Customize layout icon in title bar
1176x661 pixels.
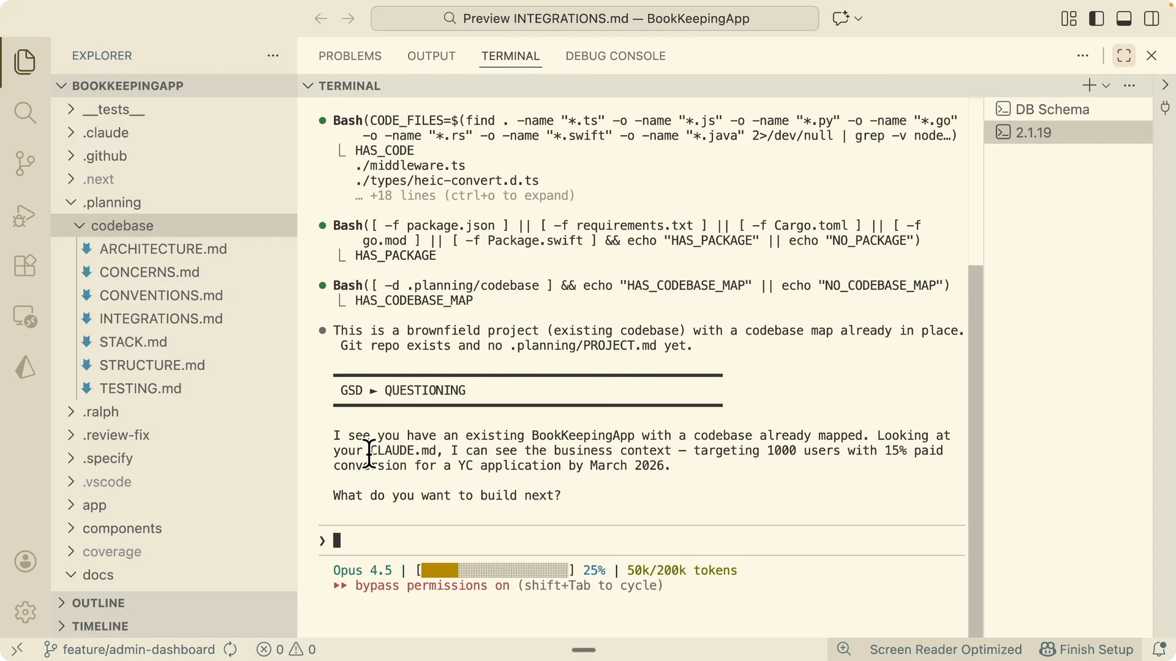tap(1069, 18)
